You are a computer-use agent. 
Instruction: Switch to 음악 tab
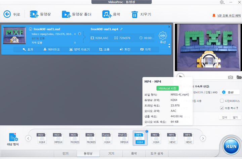click(x=134, y=153)
